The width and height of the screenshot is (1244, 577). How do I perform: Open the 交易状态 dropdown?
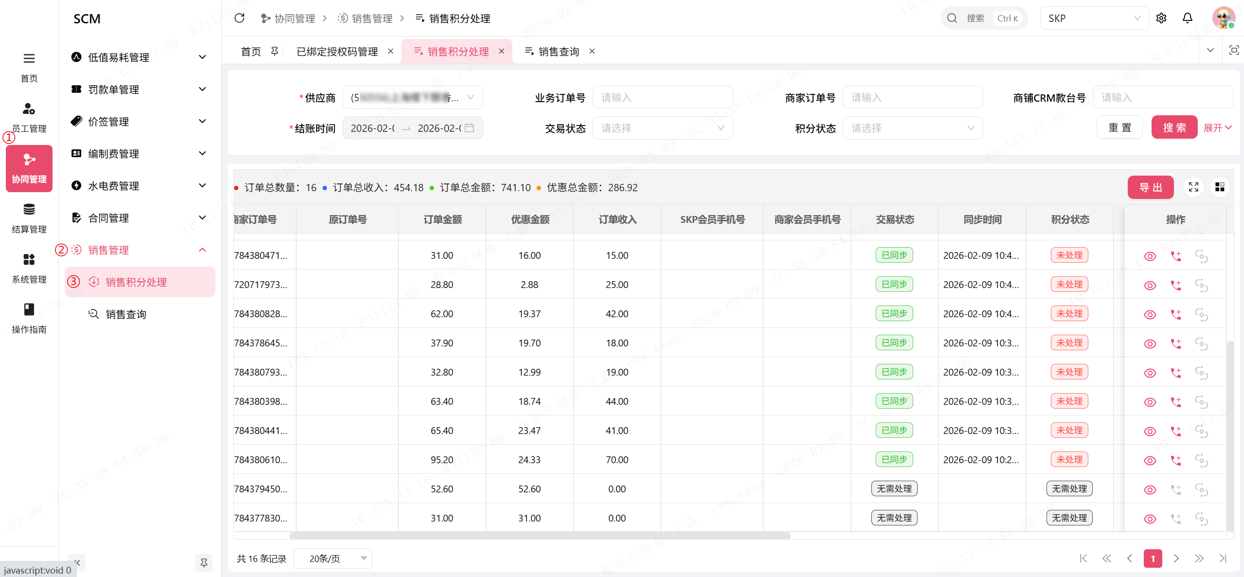point(662,128)
